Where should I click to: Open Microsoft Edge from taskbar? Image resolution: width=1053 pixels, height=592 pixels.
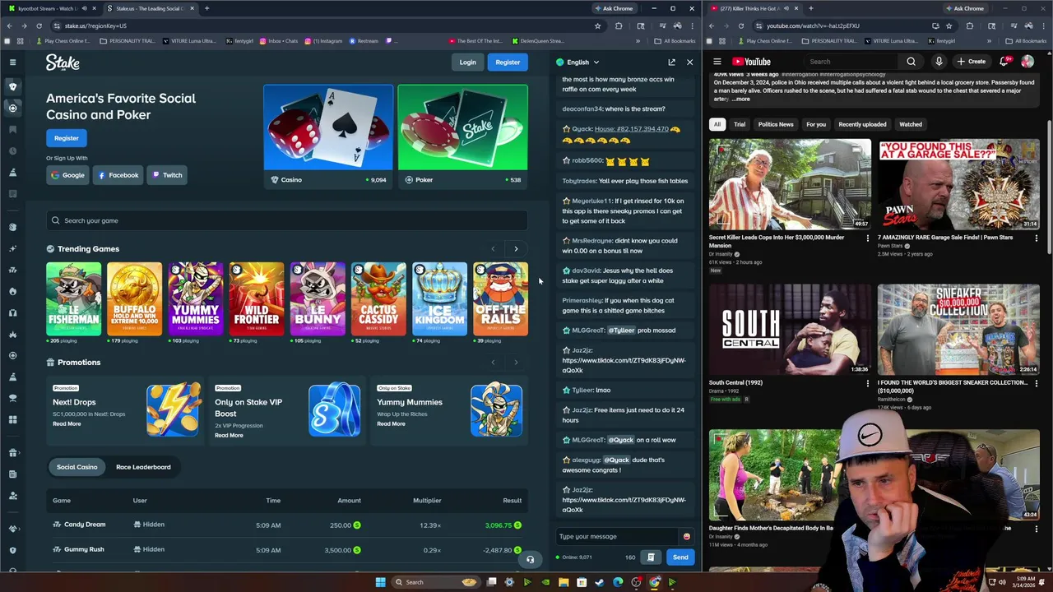618,582
